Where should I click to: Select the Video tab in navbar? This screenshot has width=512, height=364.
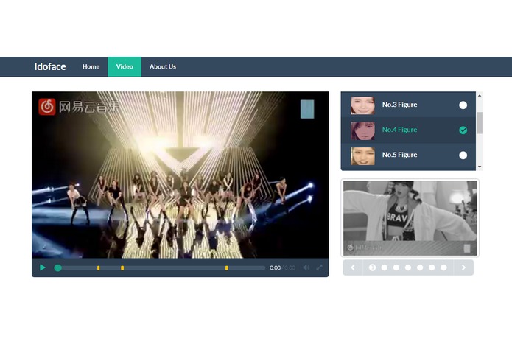click(x=125, y=66)
